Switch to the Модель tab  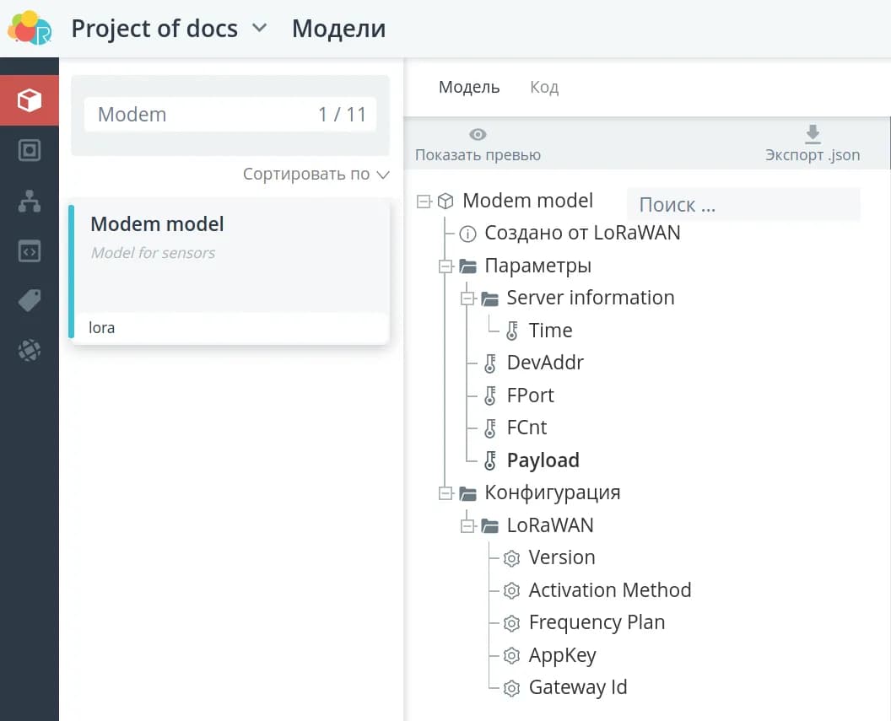[469, 87]
